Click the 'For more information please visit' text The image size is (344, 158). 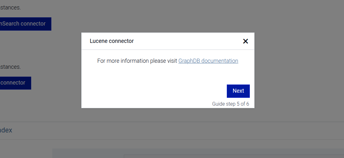(x=137, y=61)
